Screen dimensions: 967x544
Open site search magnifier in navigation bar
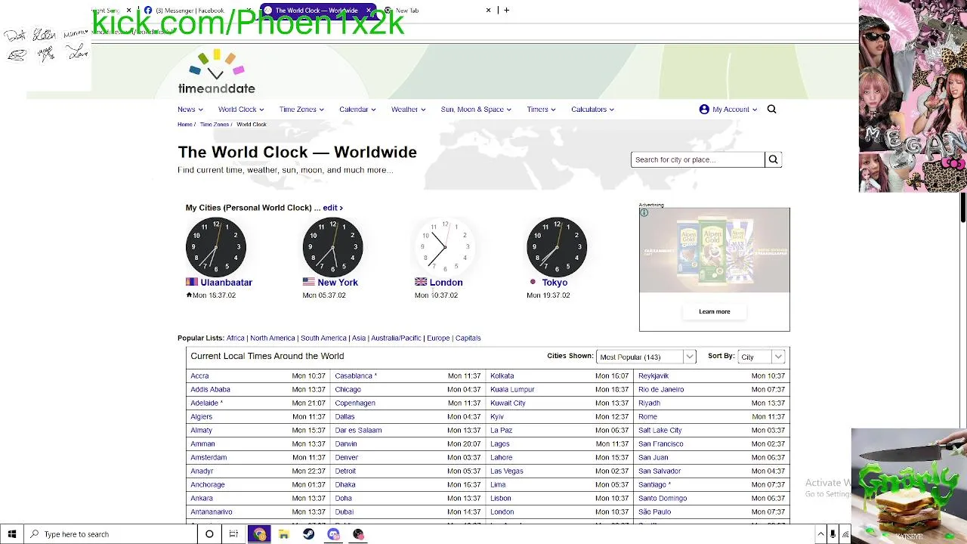point(771,109)
